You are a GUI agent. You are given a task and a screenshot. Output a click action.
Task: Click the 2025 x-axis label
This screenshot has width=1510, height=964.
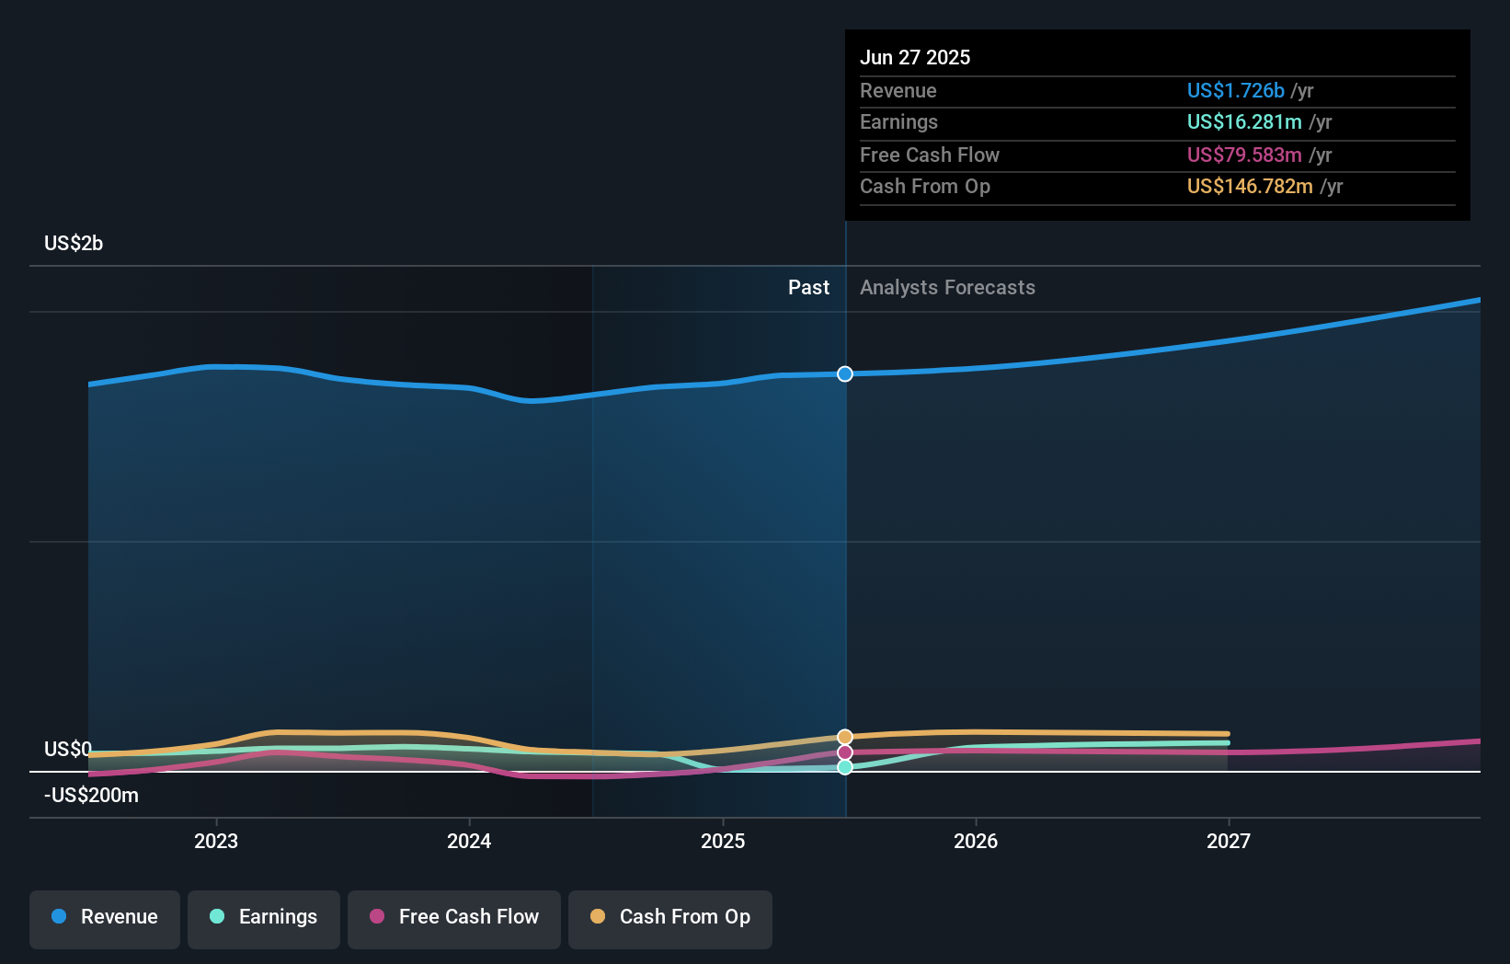[723, 841]
